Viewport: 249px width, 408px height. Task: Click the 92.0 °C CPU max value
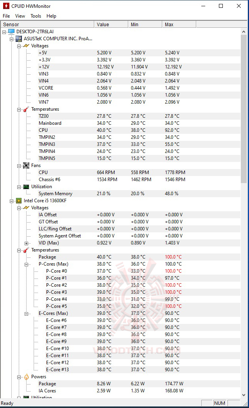tap(172, 130)
